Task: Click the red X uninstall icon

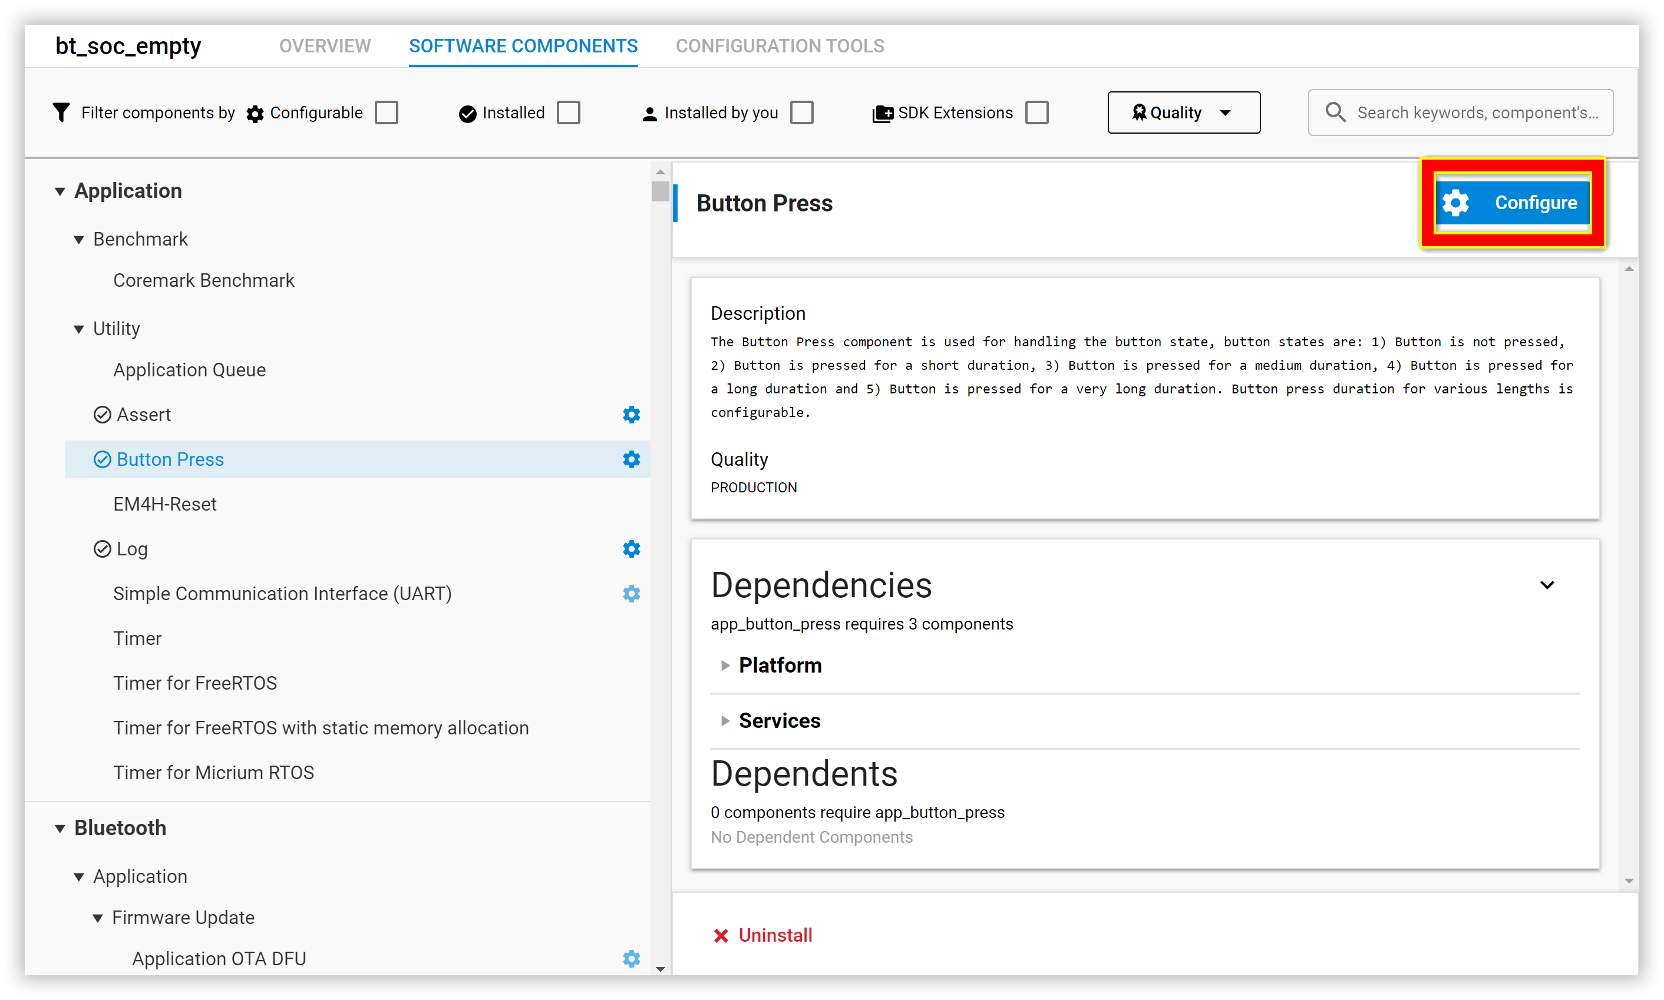Action: pos(721,936)
